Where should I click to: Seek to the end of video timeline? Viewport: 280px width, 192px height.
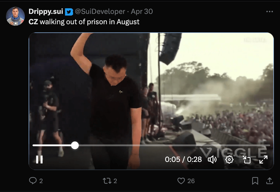tap(269, 145)
